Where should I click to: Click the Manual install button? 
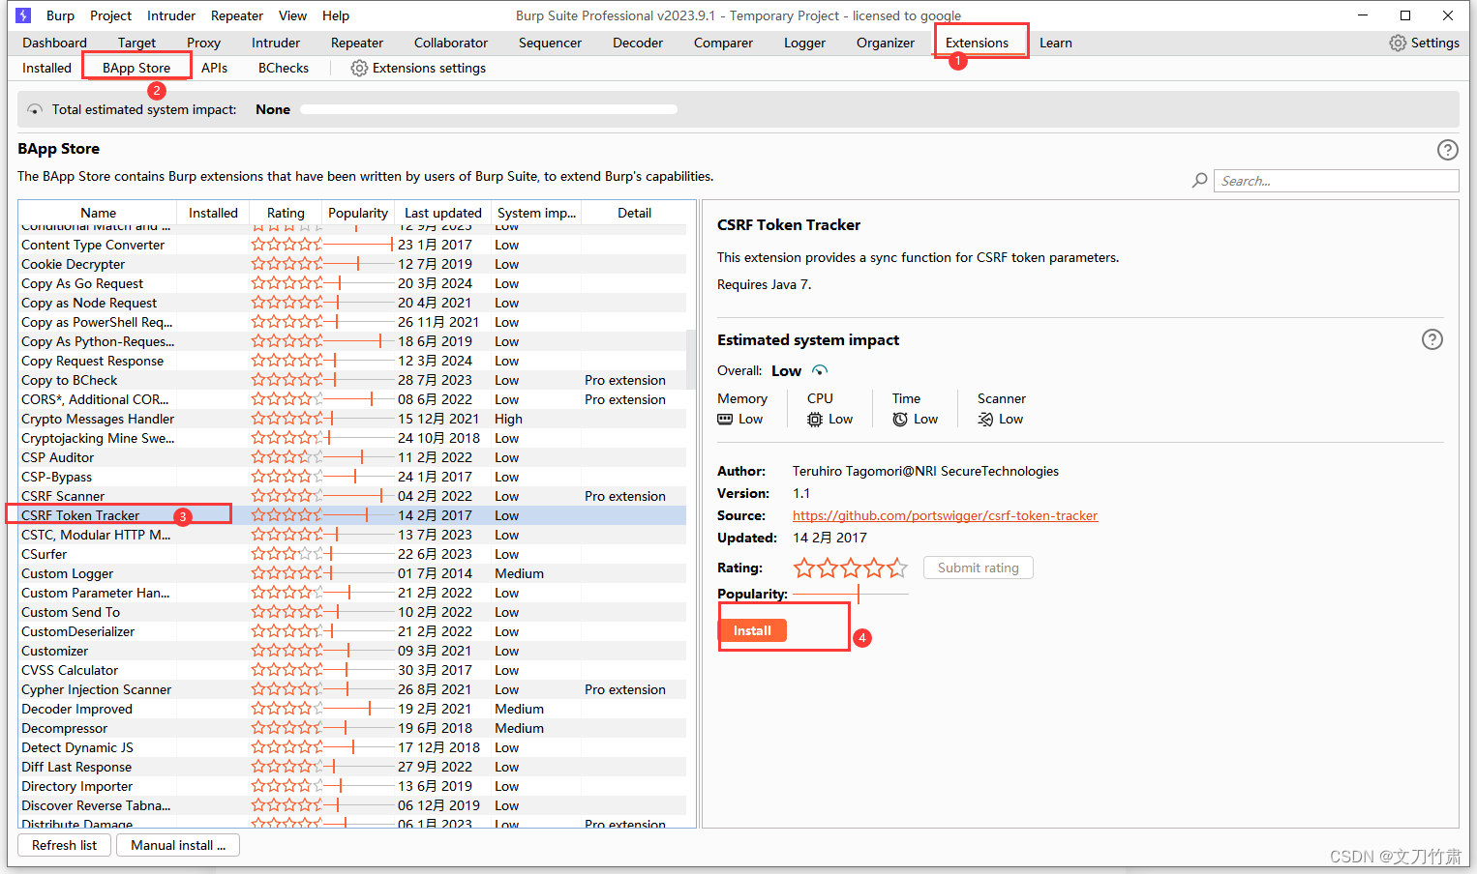[x=178, y=845]
